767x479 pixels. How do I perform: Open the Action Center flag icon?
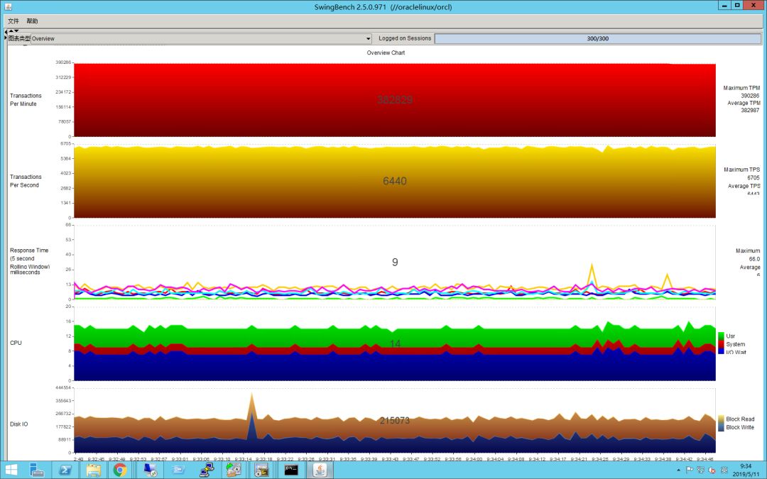(x=689, y=470)
